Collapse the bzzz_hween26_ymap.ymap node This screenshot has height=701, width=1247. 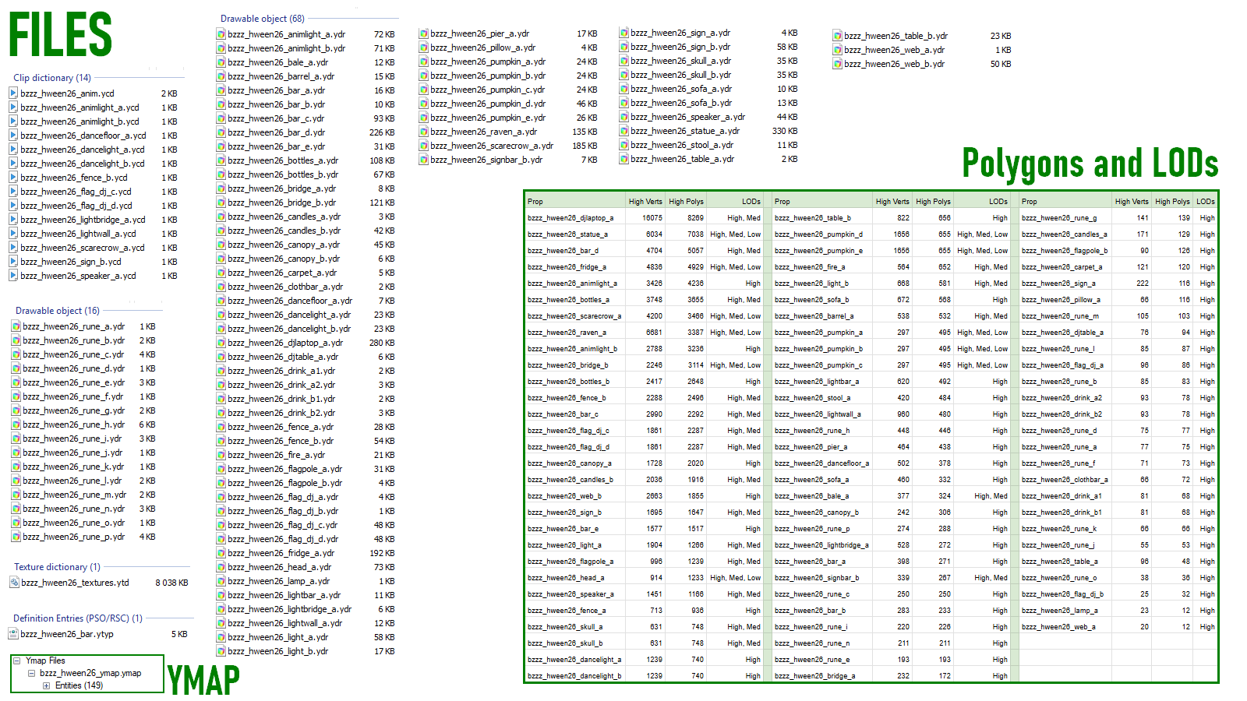31,673
